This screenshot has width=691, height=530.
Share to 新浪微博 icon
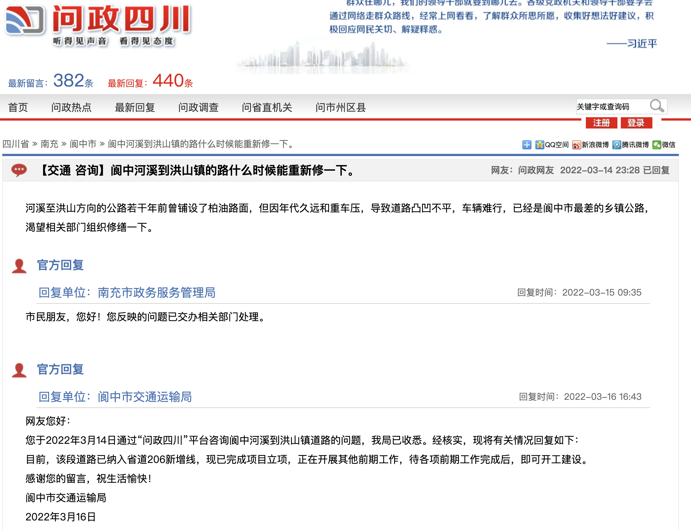click(577, 145)
